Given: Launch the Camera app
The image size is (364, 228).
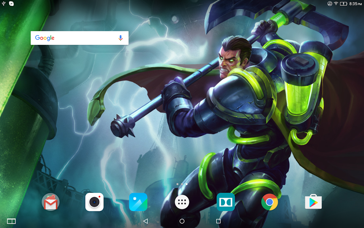Looking at the screenshot, I should click(94, 202).
